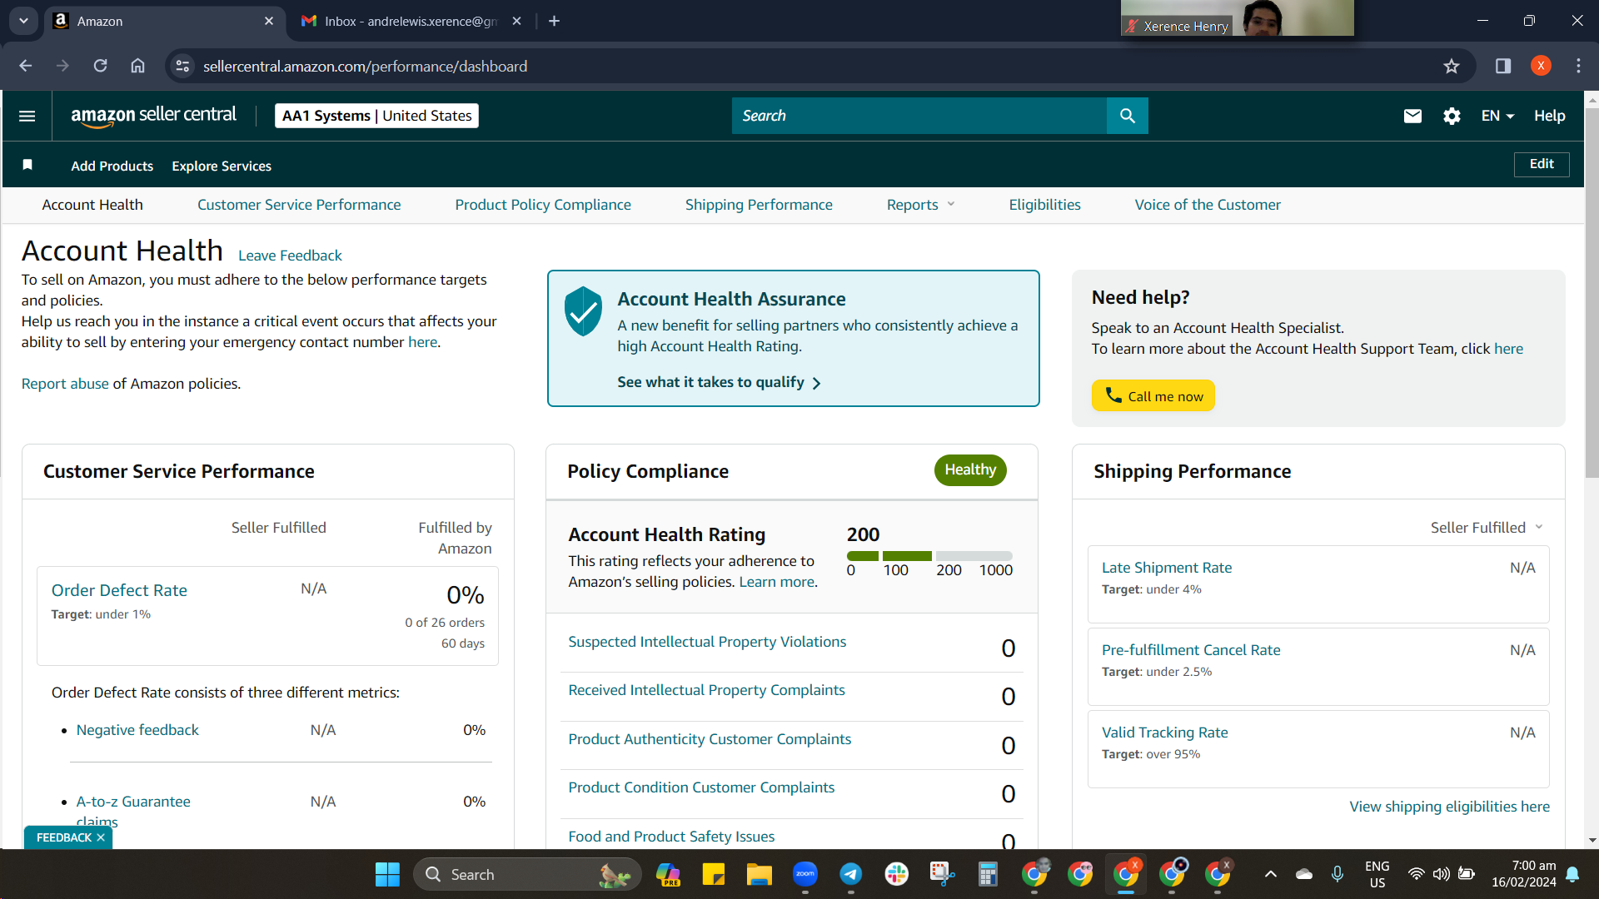Viewport: 1599px width, 899px height.
Task: Reload the page in the browser
Action: [x=100, y=66]
